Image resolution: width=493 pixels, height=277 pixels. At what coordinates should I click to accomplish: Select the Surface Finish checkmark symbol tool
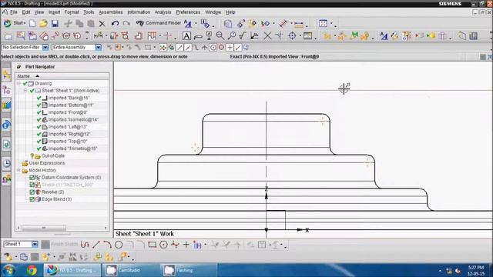tap(242, 36)
